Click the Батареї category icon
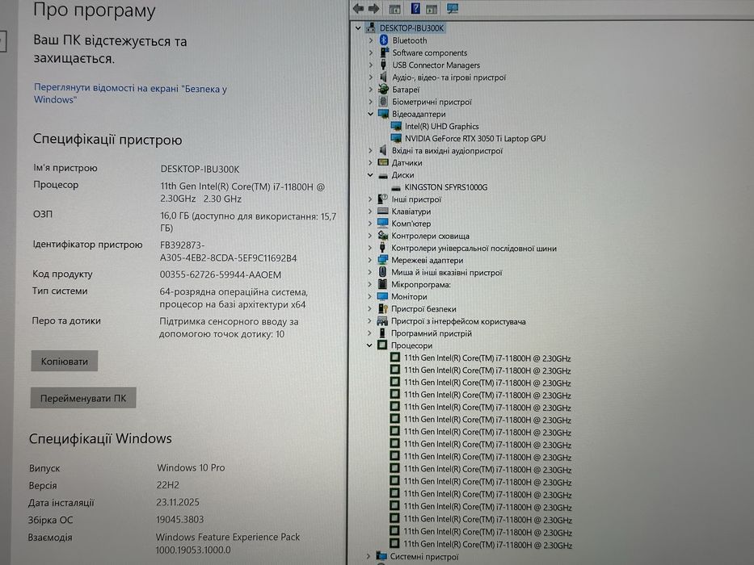 point(383,89)
